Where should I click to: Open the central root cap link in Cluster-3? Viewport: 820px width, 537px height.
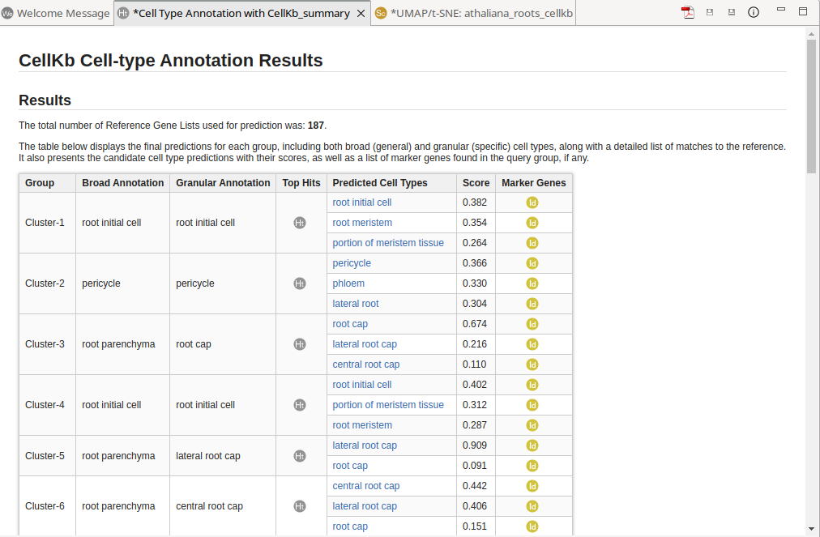pyautogui.click(x=365, y=364)
